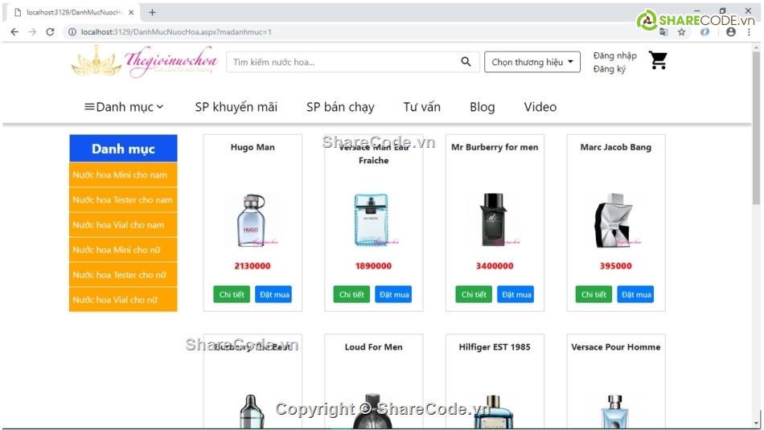Open browser profile avatar icon
The image size is (764, 430).
(730, 32)
